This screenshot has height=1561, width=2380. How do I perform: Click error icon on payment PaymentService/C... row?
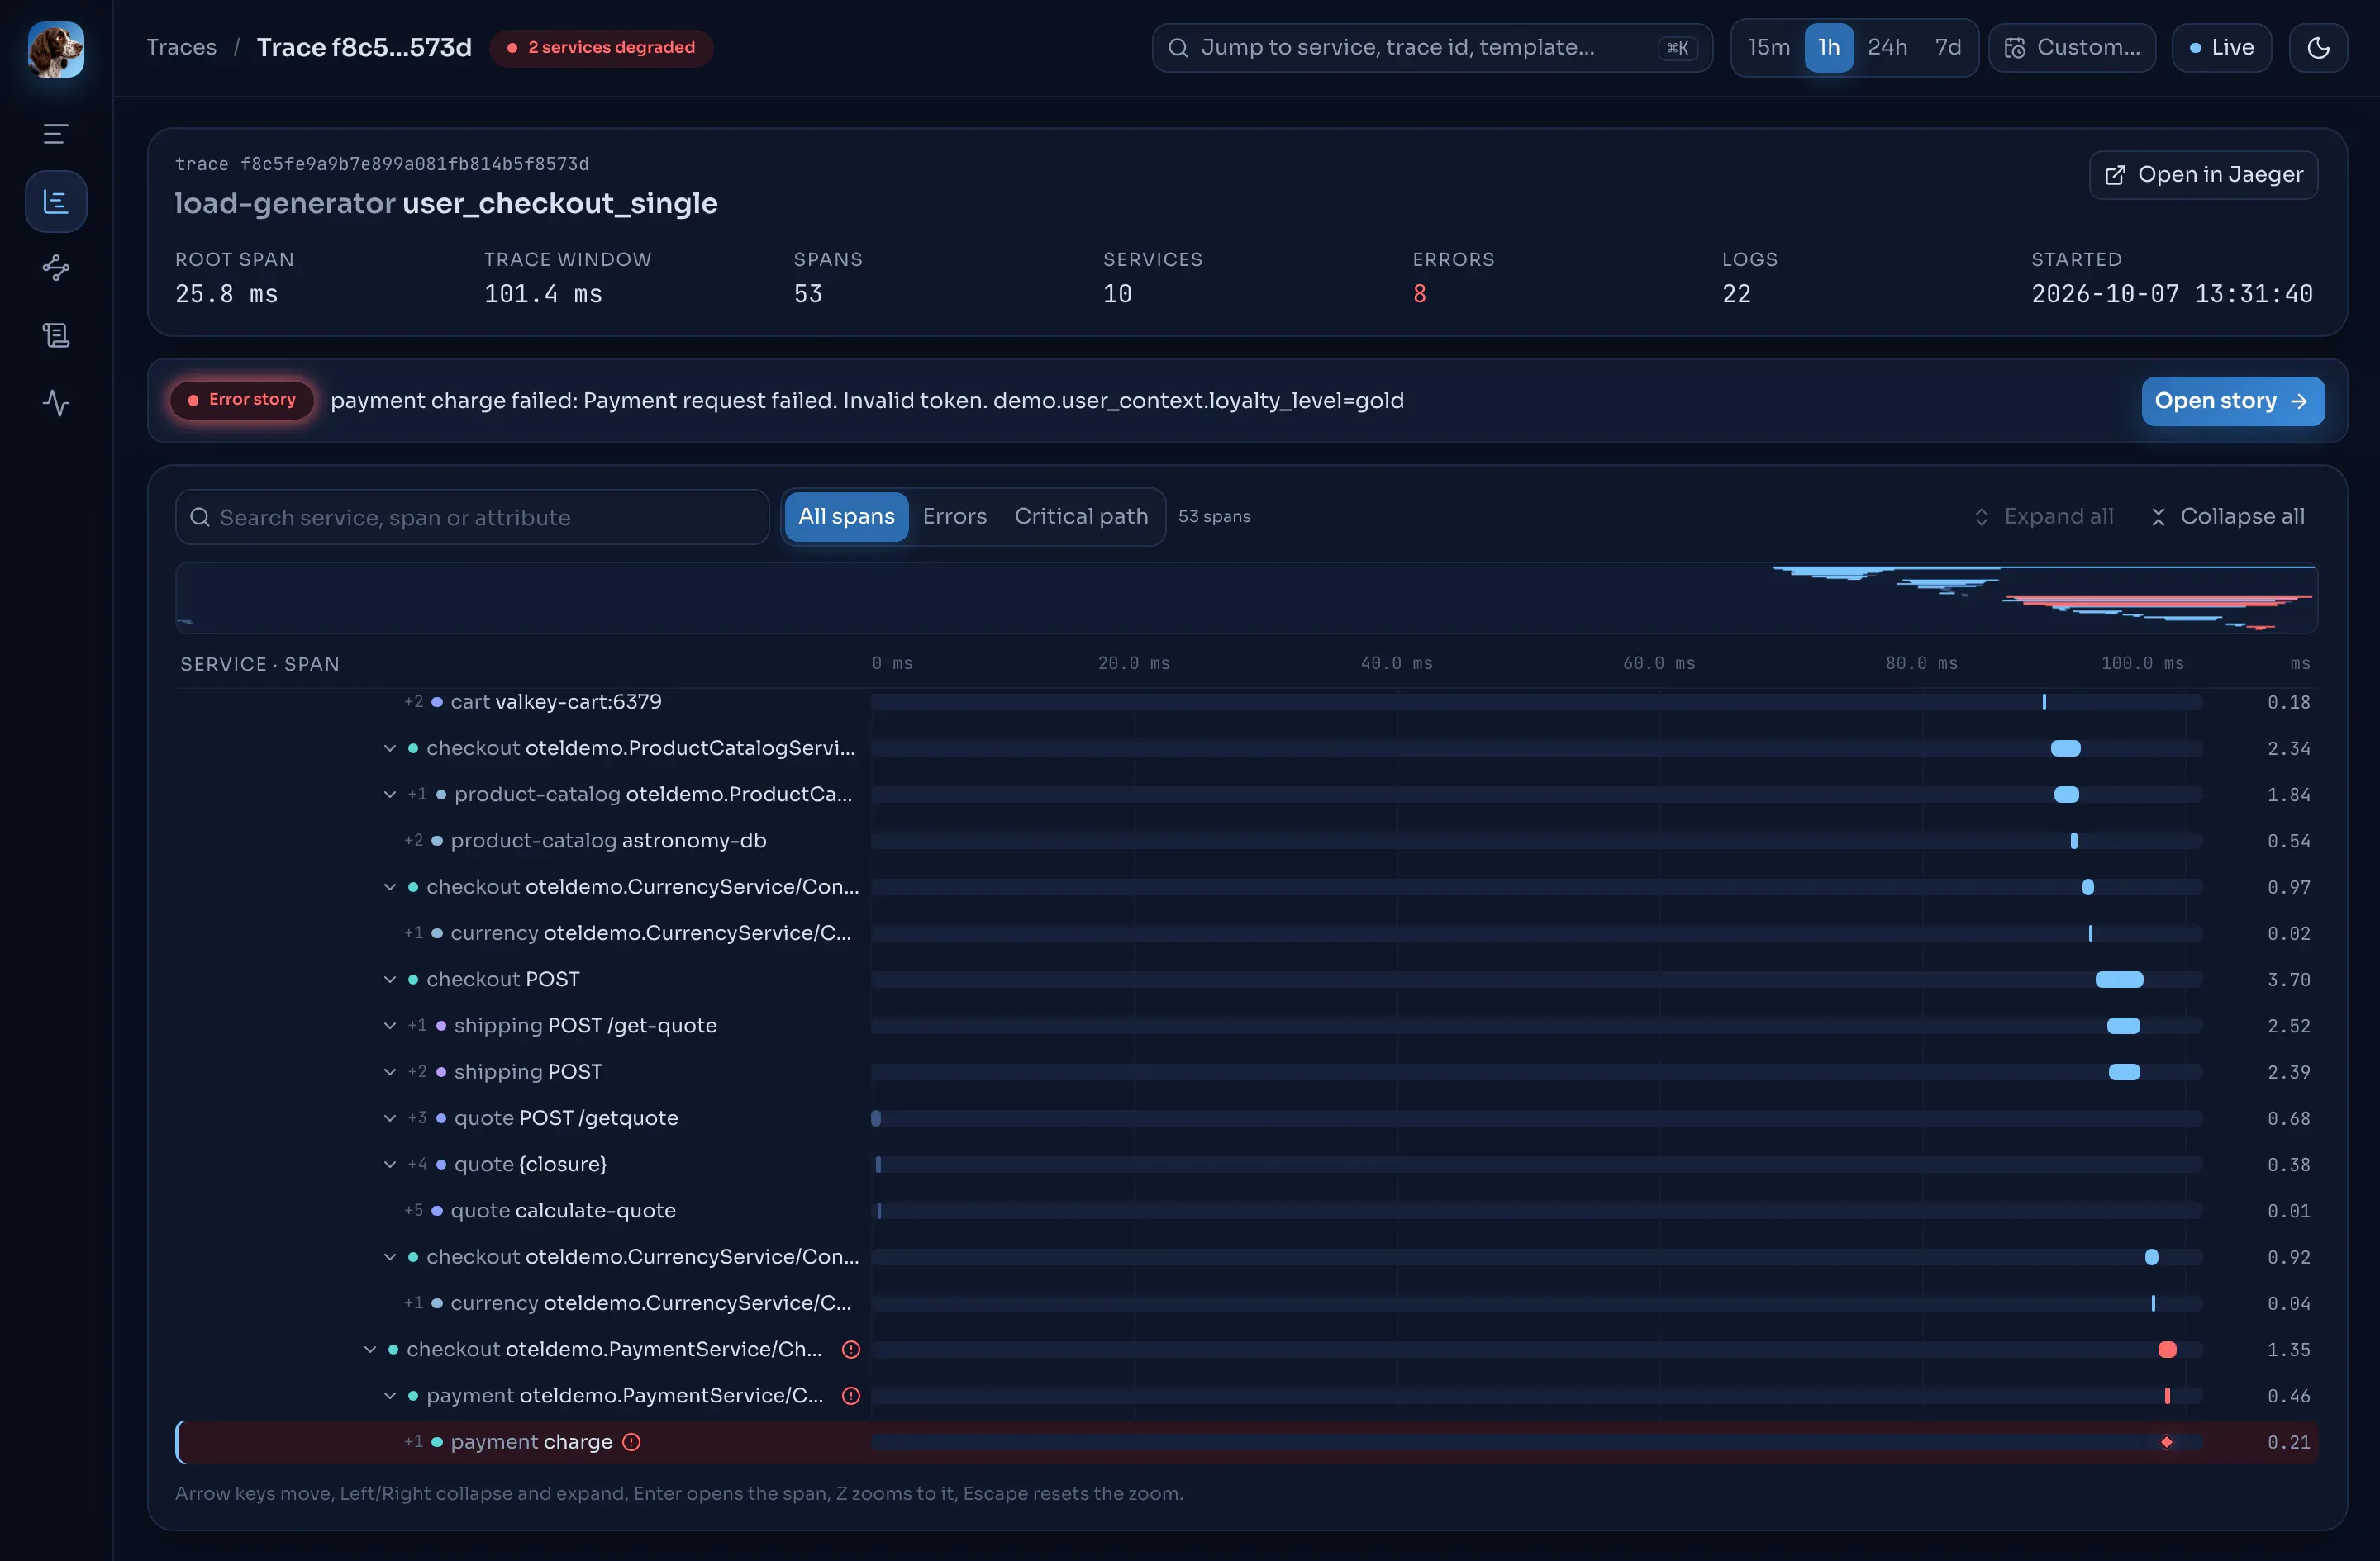pyautogui.click(x=851, y=1395)
